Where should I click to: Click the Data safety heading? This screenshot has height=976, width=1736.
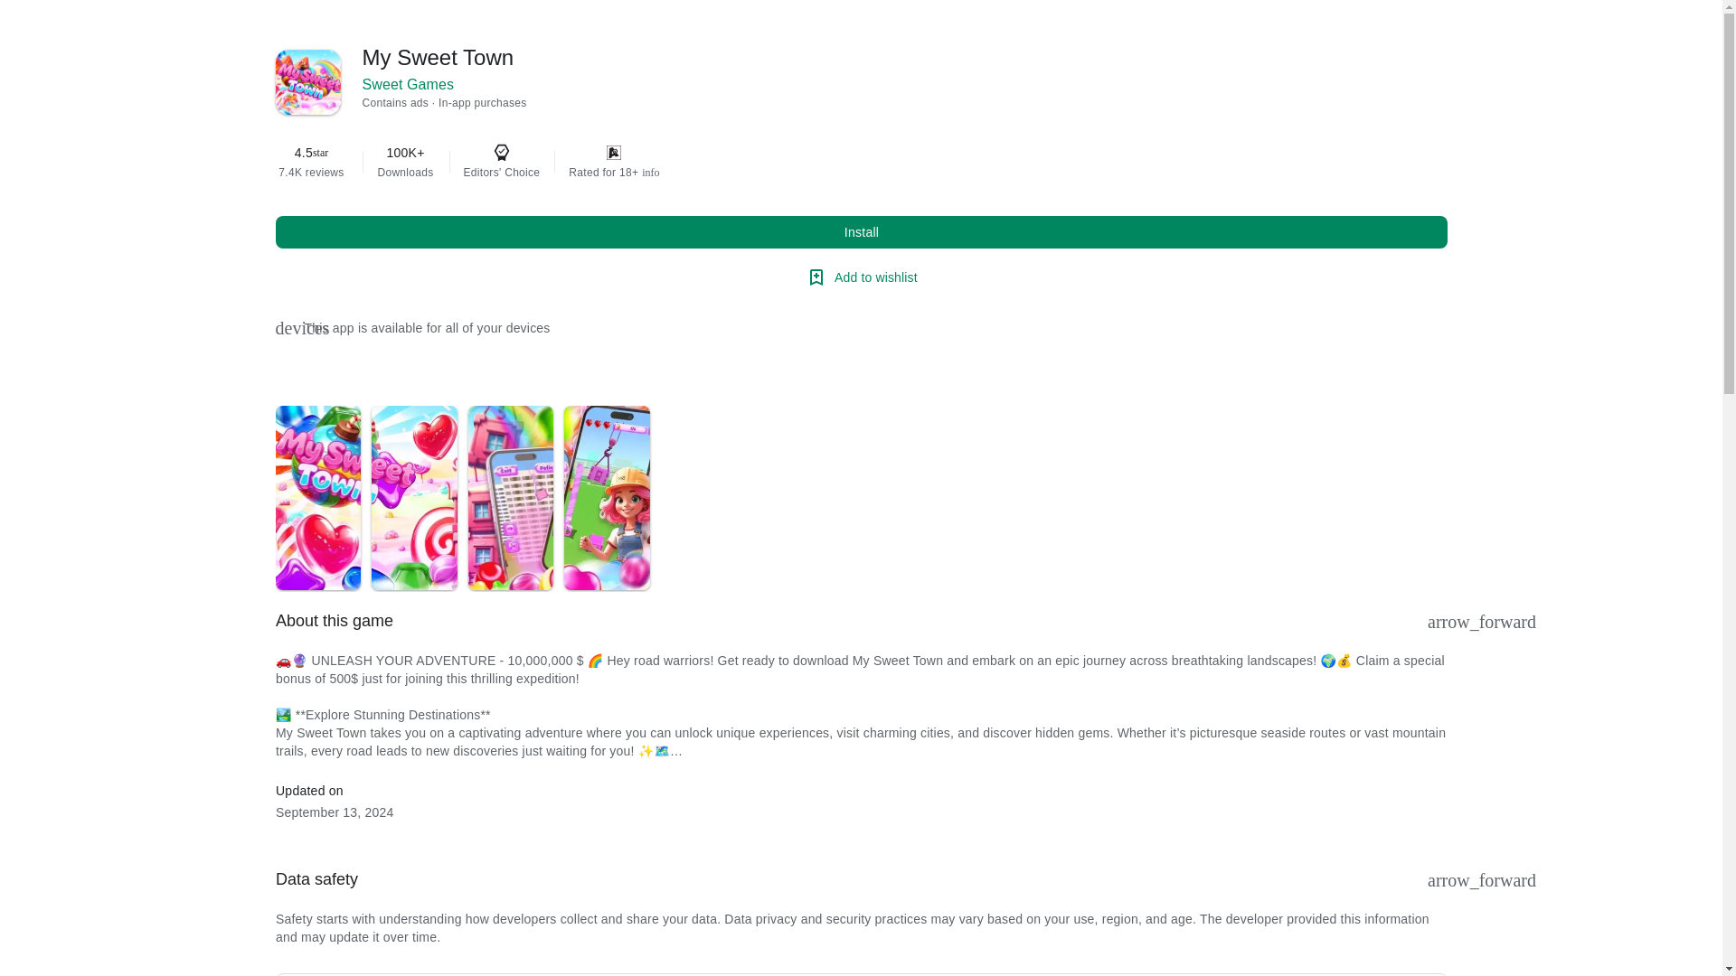click(316, 880)
